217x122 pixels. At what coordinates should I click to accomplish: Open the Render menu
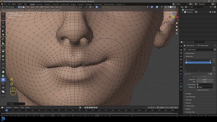(x=14, y=4)
